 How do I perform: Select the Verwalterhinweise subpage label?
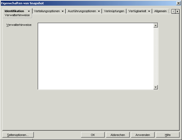(17, 15)
